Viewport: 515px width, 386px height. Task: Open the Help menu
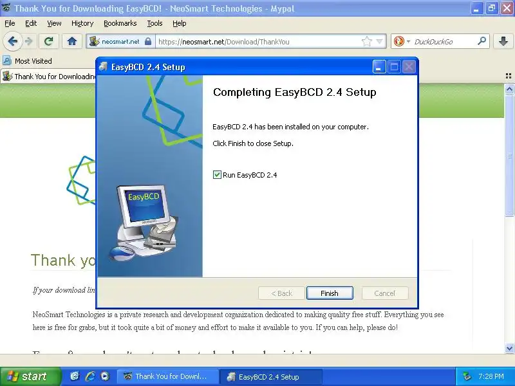[180, 23]
